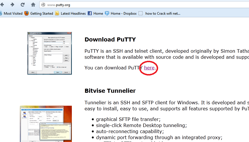The image size is (249, 142).
Task: Click the 'Tunnelier is an SSH and SFTP' paragraph
Action: click(x=167, y=105)
